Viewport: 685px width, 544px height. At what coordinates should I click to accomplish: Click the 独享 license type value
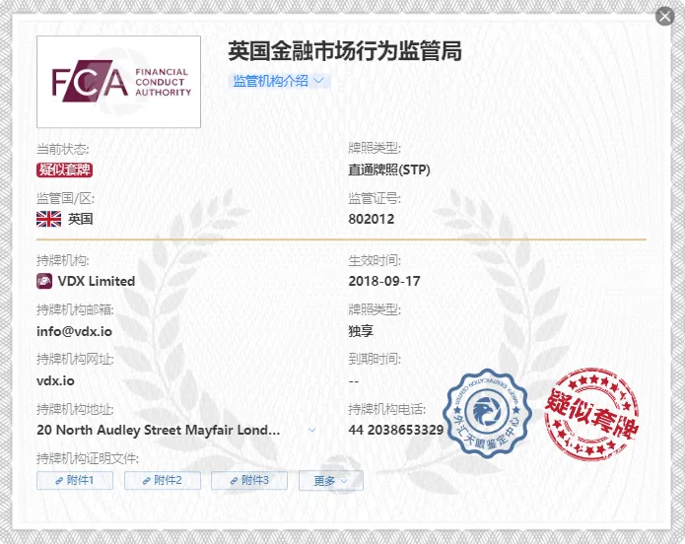click(361, 331)
